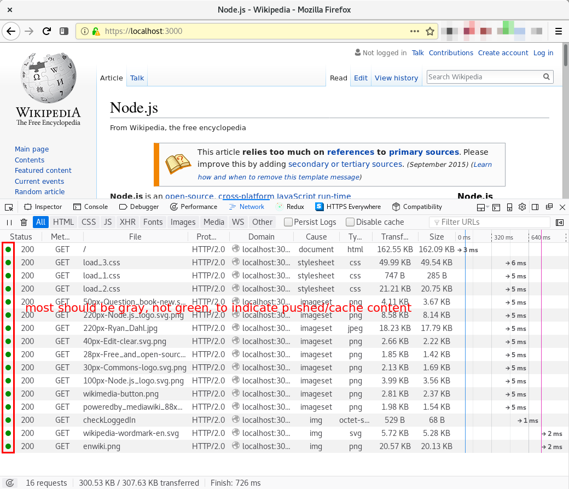Open the Redux DevTools panel
Screen dimensions: 569x489
[290, 207]
